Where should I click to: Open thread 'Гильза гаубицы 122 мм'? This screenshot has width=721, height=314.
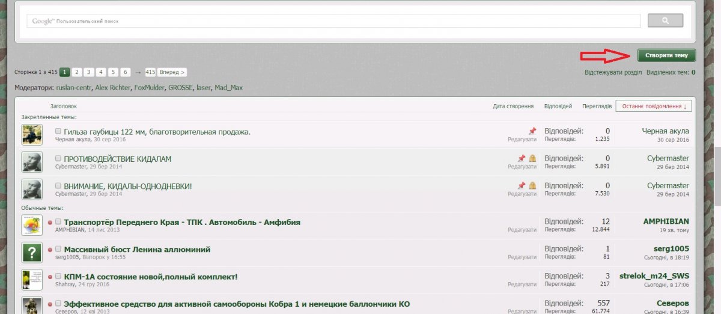tap(157, 132)
